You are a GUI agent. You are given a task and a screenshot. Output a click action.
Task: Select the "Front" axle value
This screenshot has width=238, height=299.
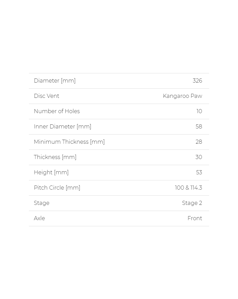click(x=195, y=218)
